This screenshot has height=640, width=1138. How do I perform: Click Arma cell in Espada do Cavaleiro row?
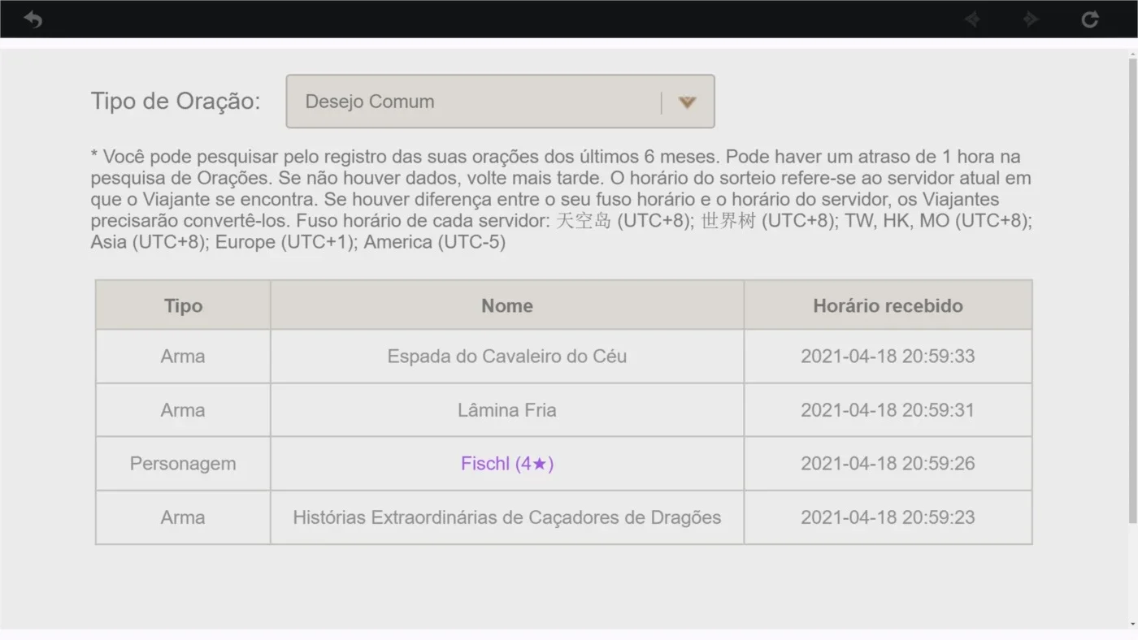[183, 357]
